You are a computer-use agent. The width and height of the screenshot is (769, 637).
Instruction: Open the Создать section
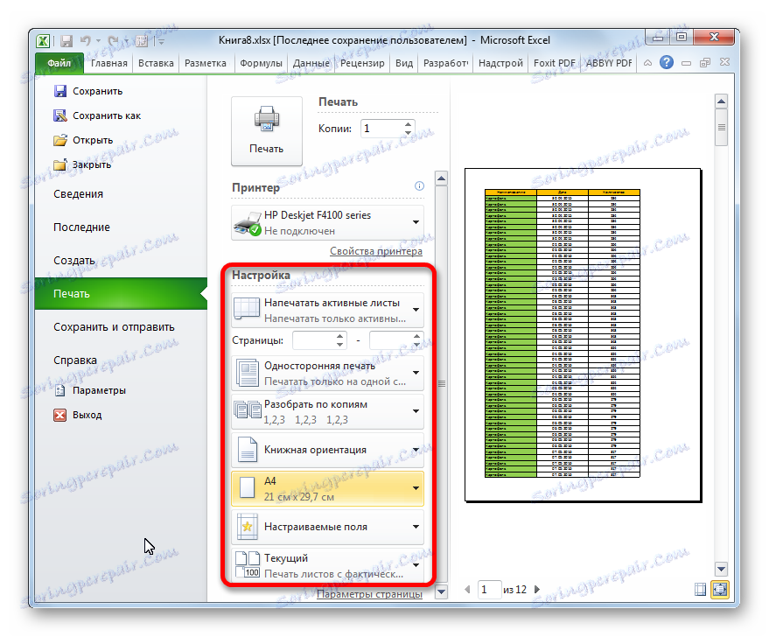pos(74,261)
